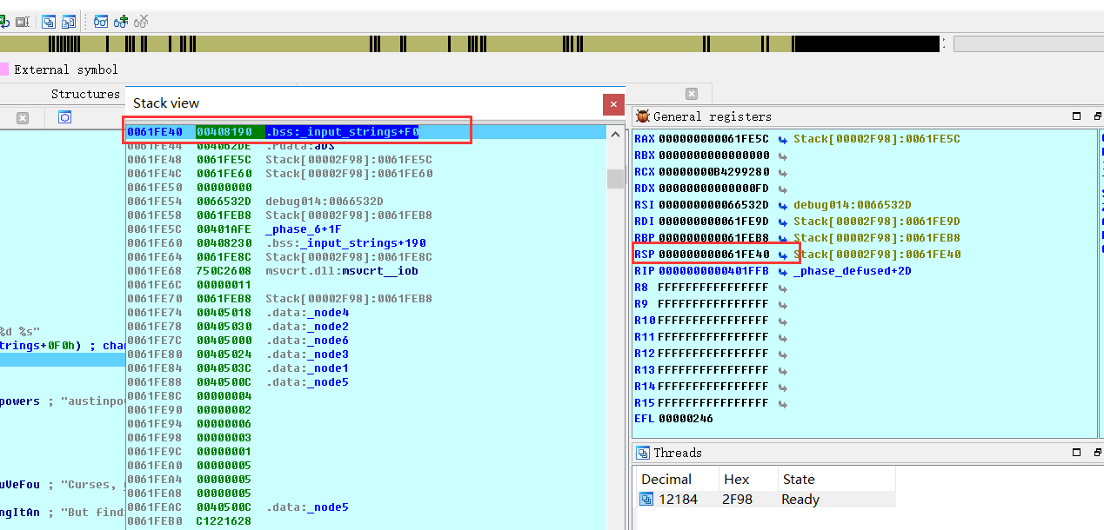Click the black region of navigation band
Image resolution: width=1104 pixels, height=530 pixels.
pos(866,43)
